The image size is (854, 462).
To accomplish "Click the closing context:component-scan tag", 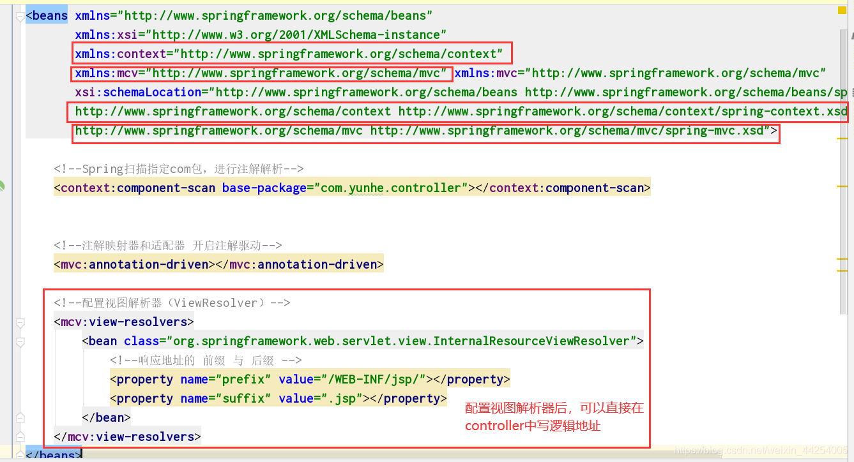I will (563, 188).
